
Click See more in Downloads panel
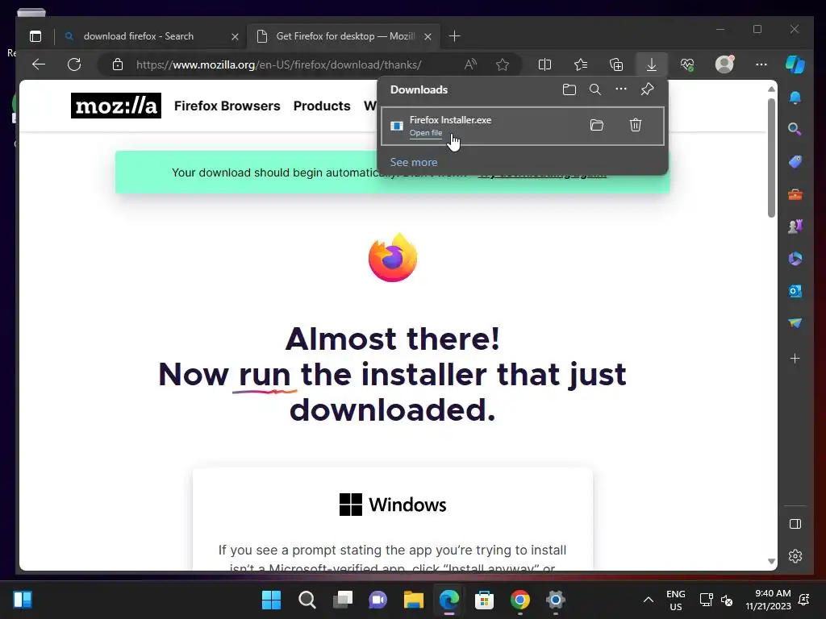[414, 162]
